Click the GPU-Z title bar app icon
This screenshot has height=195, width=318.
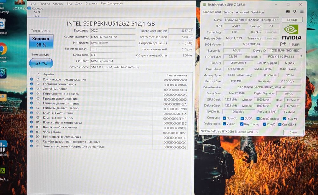[204, 4]
